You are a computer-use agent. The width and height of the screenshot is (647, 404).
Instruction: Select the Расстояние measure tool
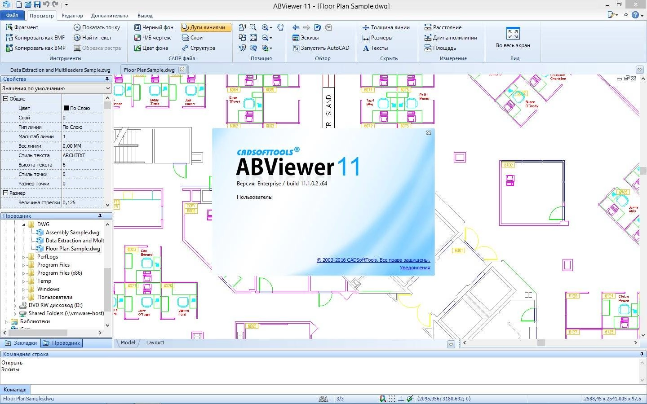pyautogui.click(x=443, y=27)
